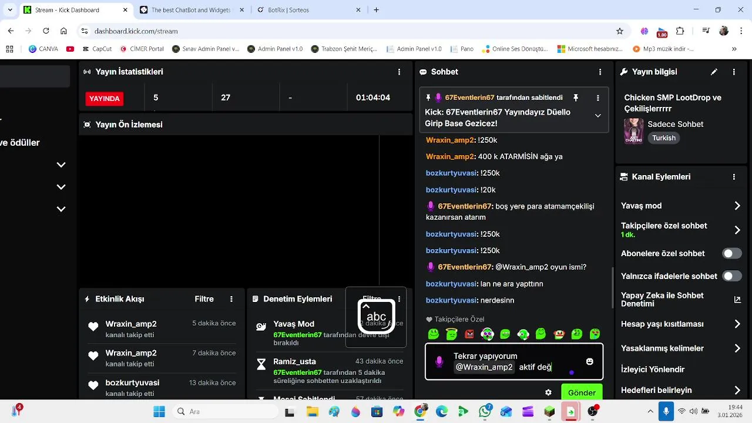
Task: Click İzleyici Yönlendir action
Action: tap(653, 370)
